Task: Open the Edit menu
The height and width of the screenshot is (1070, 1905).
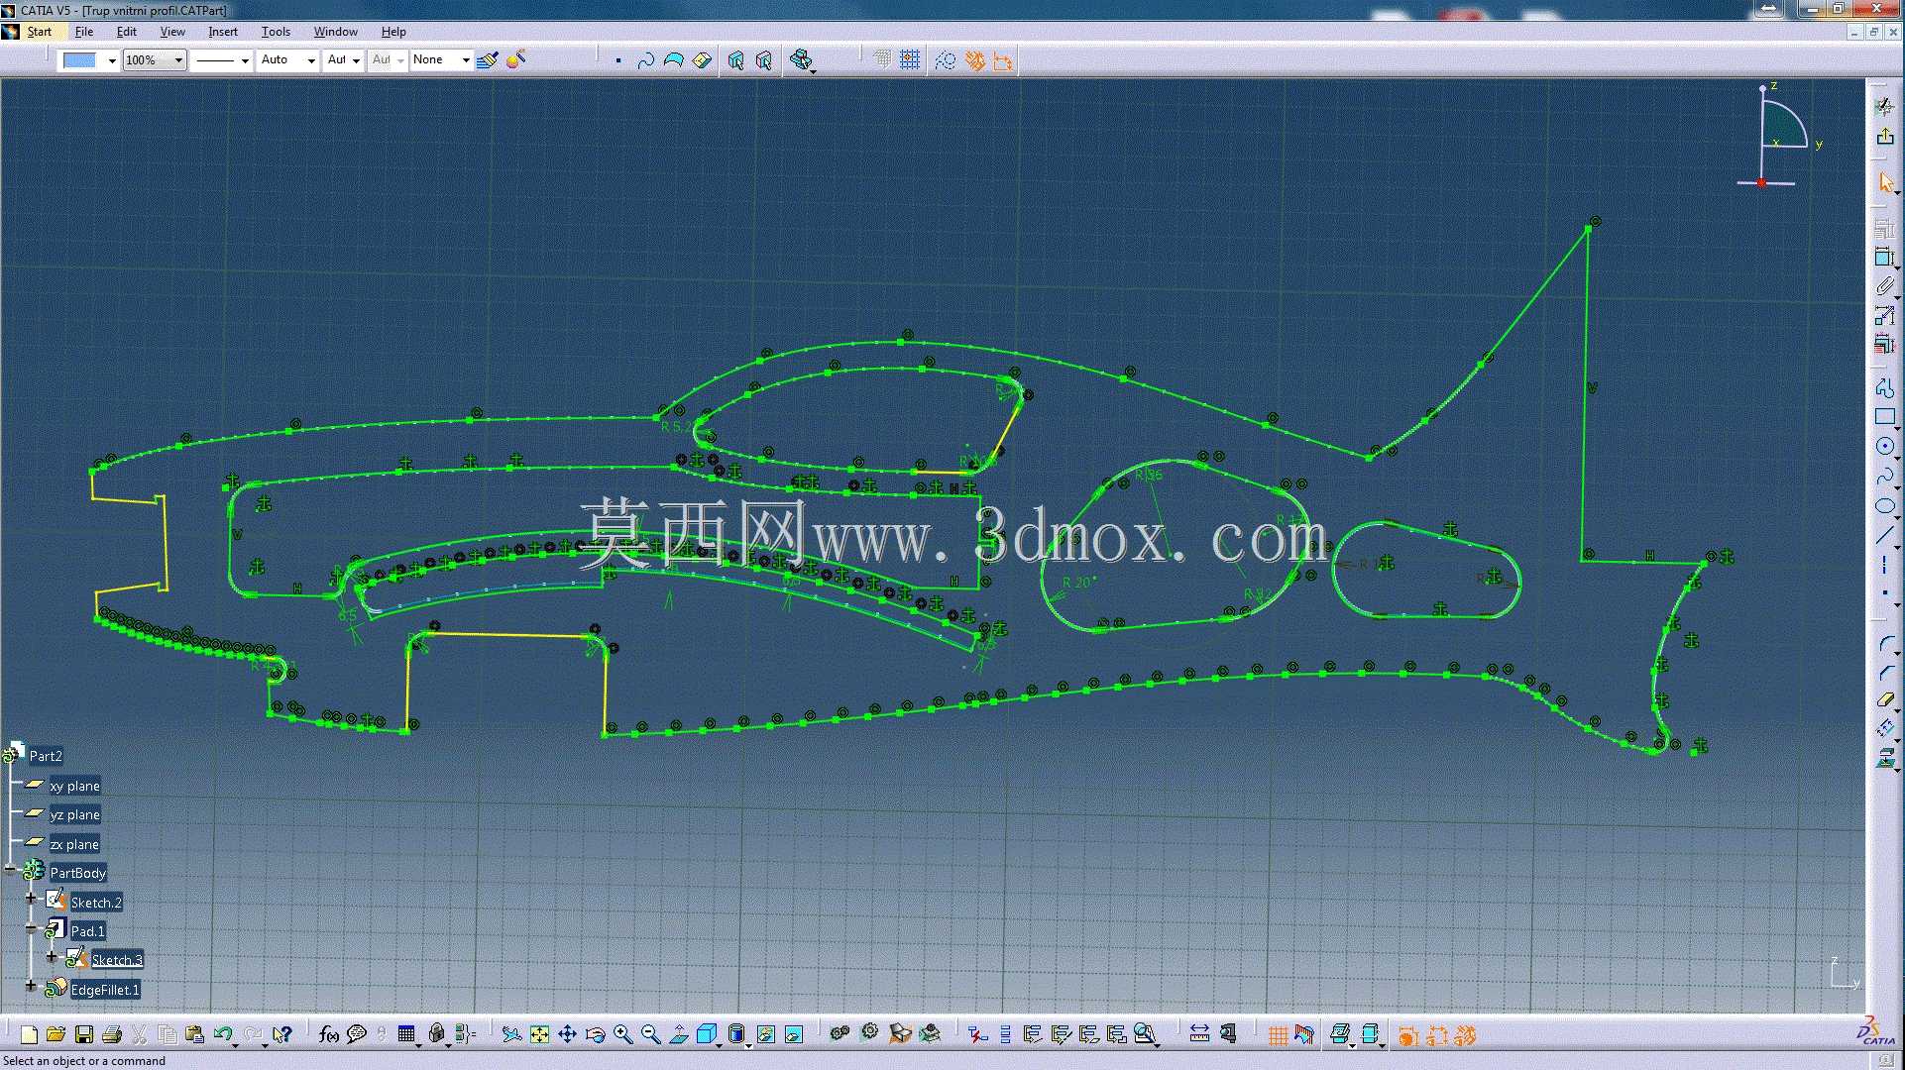Action: click(x=127, y=32)
